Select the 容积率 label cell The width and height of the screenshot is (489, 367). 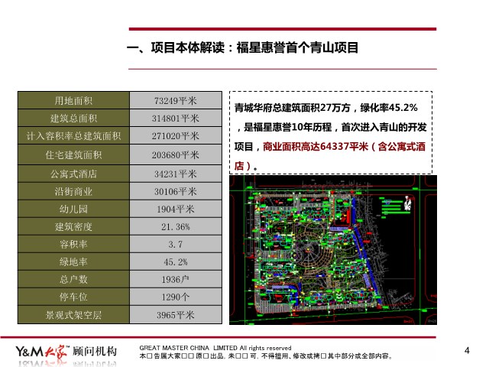tap(73, 244)
